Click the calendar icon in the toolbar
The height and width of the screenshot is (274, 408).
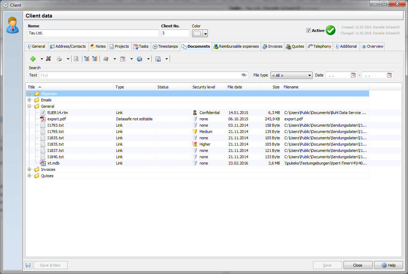point(123,59)
